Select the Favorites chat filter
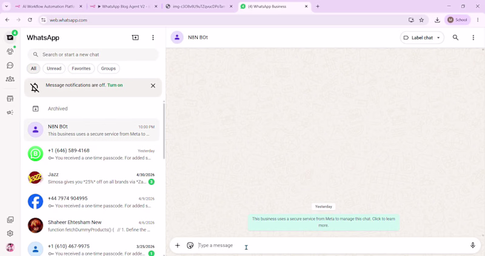Screen dimensions: 485x256 point(81,68)
